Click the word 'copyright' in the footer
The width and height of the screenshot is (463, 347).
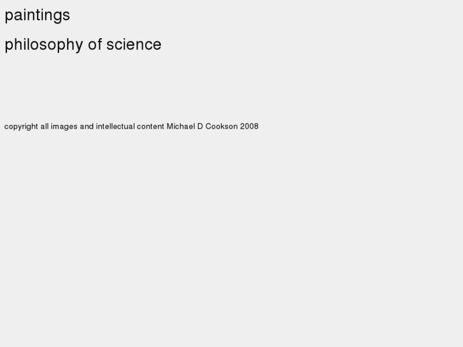pyautogui.click(x=21, y=126)
